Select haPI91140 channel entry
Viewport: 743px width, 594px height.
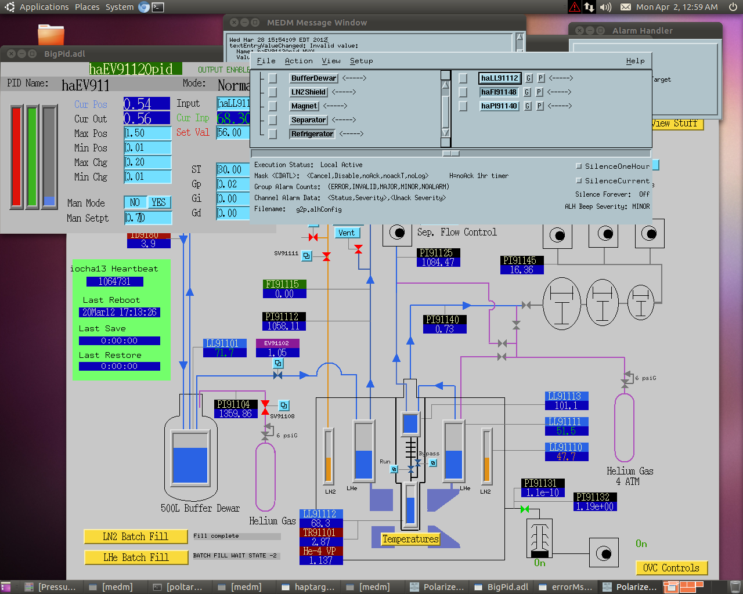[x=499, y=106]
